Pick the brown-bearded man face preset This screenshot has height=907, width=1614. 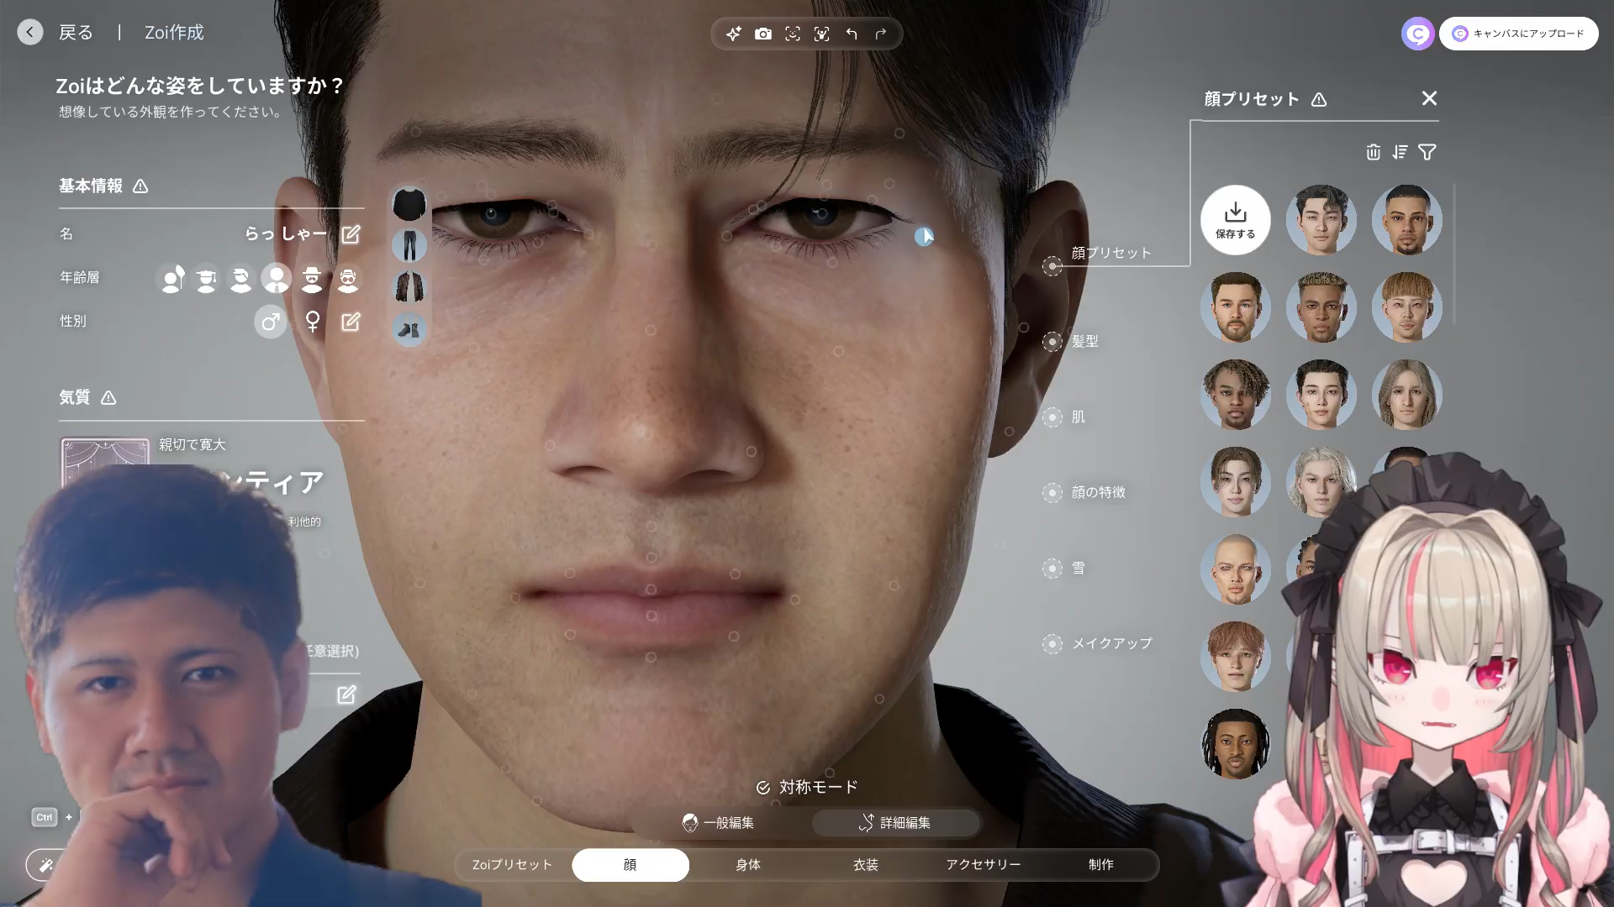coord(1236,307)
